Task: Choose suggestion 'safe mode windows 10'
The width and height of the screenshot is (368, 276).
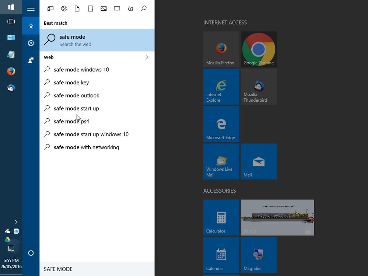Action: click(97, 70)
